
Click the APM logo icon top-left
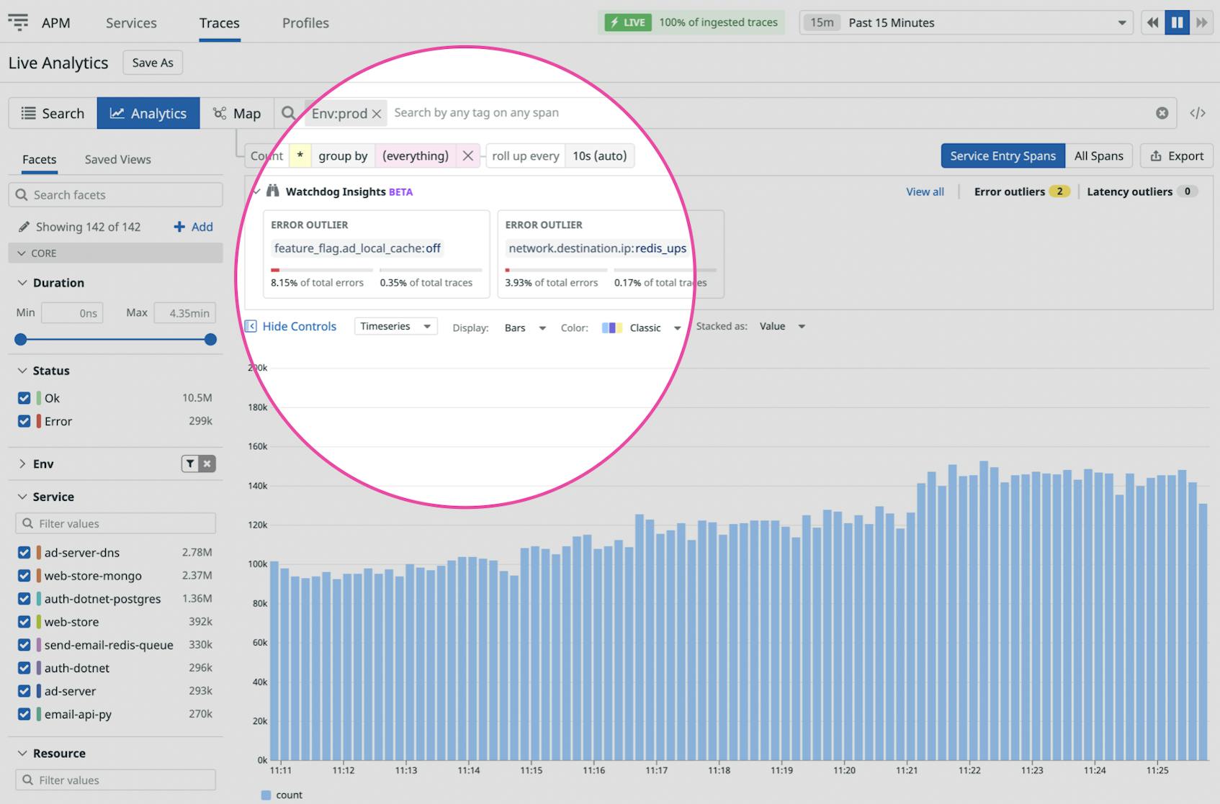coord(19,22)
